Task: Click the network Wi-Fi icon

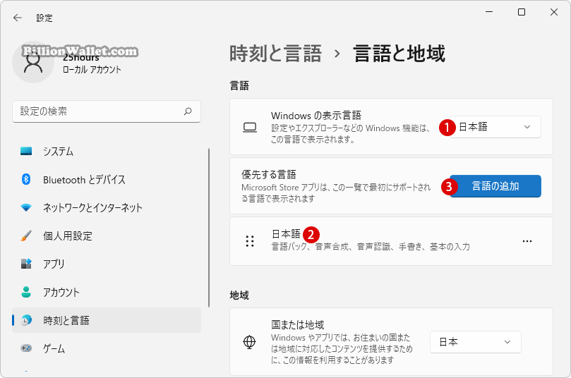Action: pyautogui.click(x=26, y=208)
